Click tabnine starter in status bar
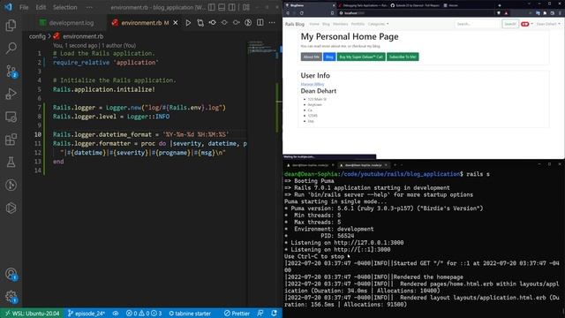The height and width of the screenshot is (318, 565). click(190, 314)
